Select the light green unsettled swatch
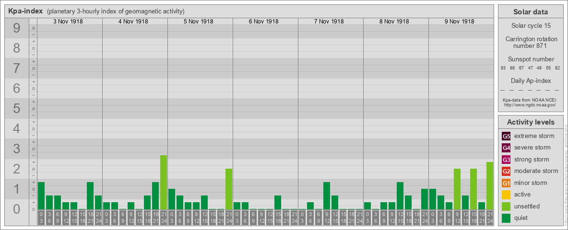568x230 pixels. [x=506, y=206]
